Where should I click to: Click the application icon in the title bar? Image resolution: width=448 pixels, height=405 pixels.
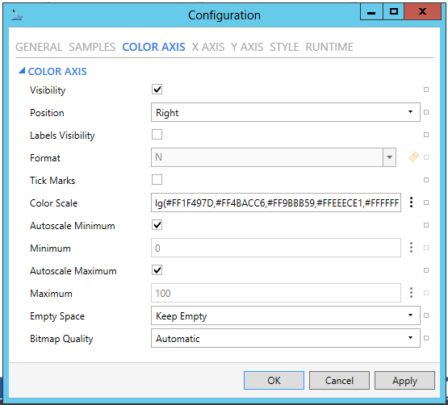(x=17, y=15)
